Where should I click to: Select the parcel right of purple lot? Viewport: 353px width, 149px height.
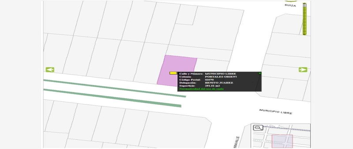point(213,66)
